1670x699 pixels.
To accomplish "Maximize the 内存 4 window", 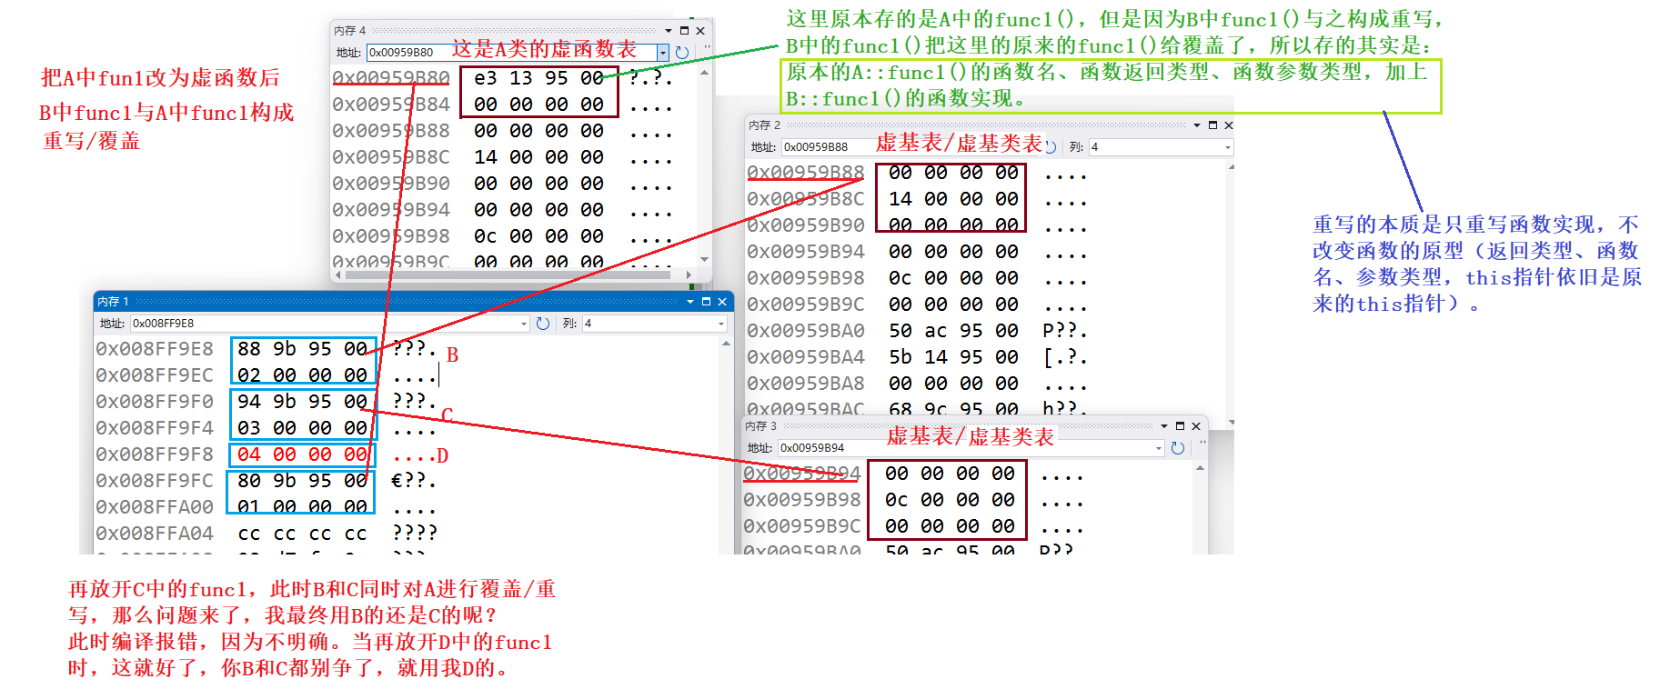I will pos(685,31).
